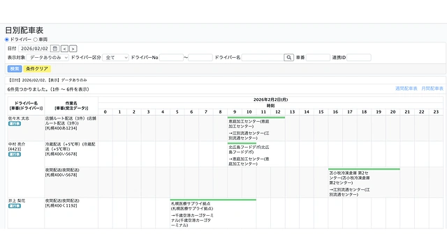
Task: Click the 6件見つかりました result count text
Action: pyautogui.click(x=48, y=89)
